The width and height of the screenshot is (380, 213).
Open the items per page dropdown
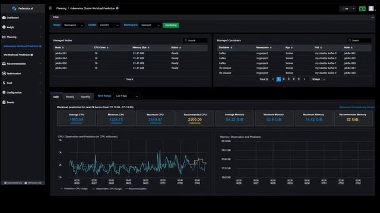click(x=318, y=79)
